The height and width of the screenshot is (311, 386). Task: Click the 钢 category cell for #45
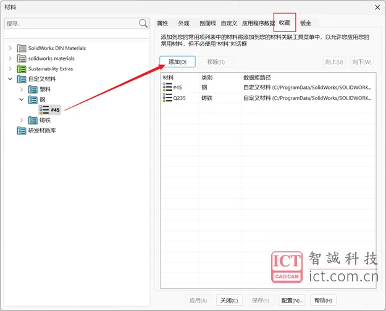pyautogui.click(x=204, y=87)
